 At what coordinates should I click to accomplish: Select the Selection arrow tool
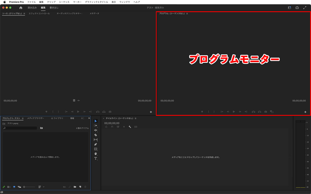[x=96, y=121]
